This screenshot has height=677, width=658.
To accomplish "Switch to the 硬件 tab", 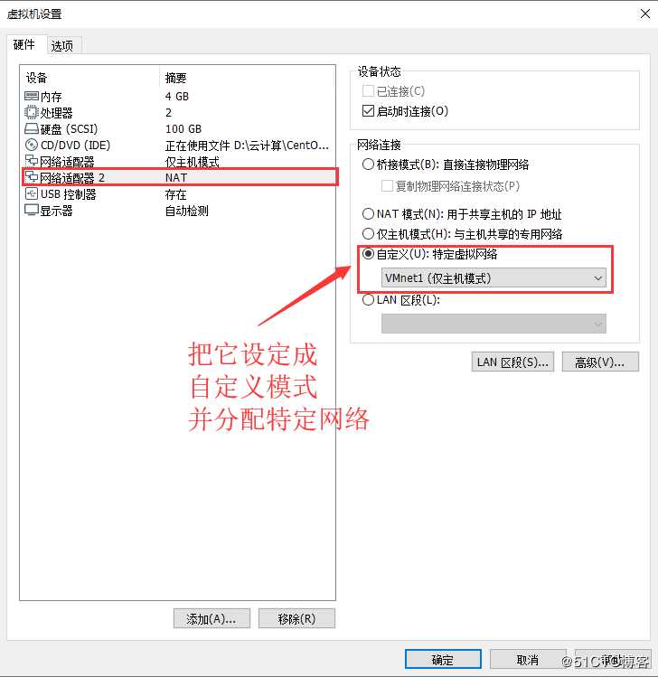I will [x=24, y=44].
